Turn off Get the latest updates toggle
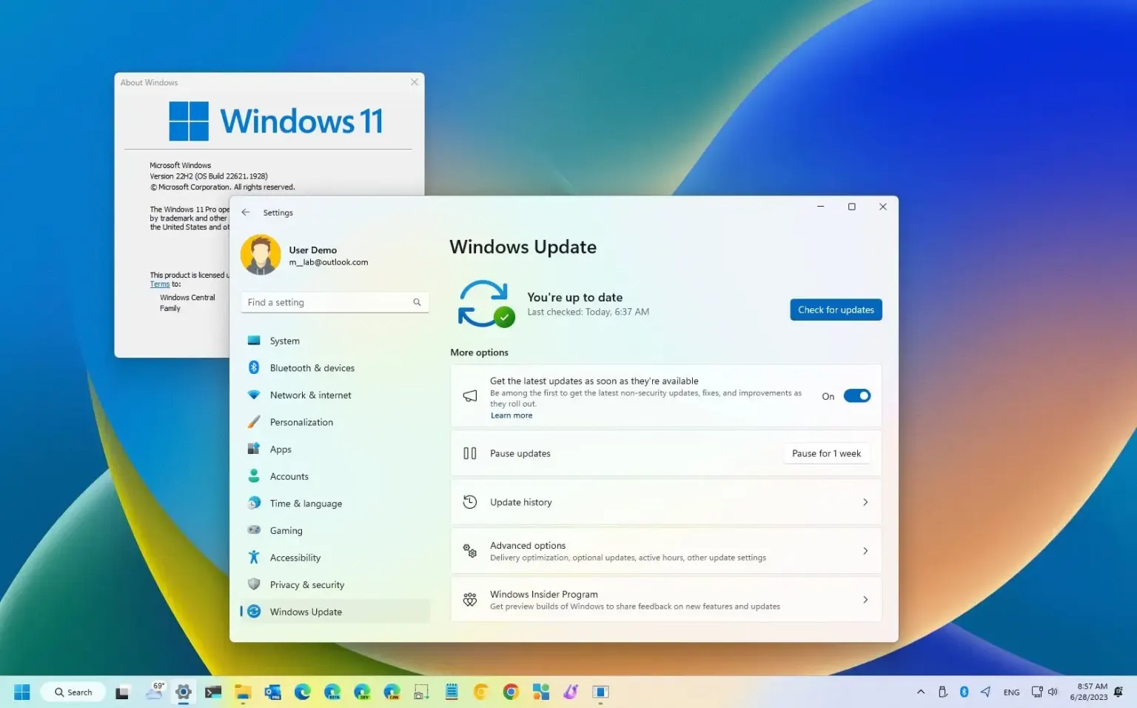 pos(857,396)
